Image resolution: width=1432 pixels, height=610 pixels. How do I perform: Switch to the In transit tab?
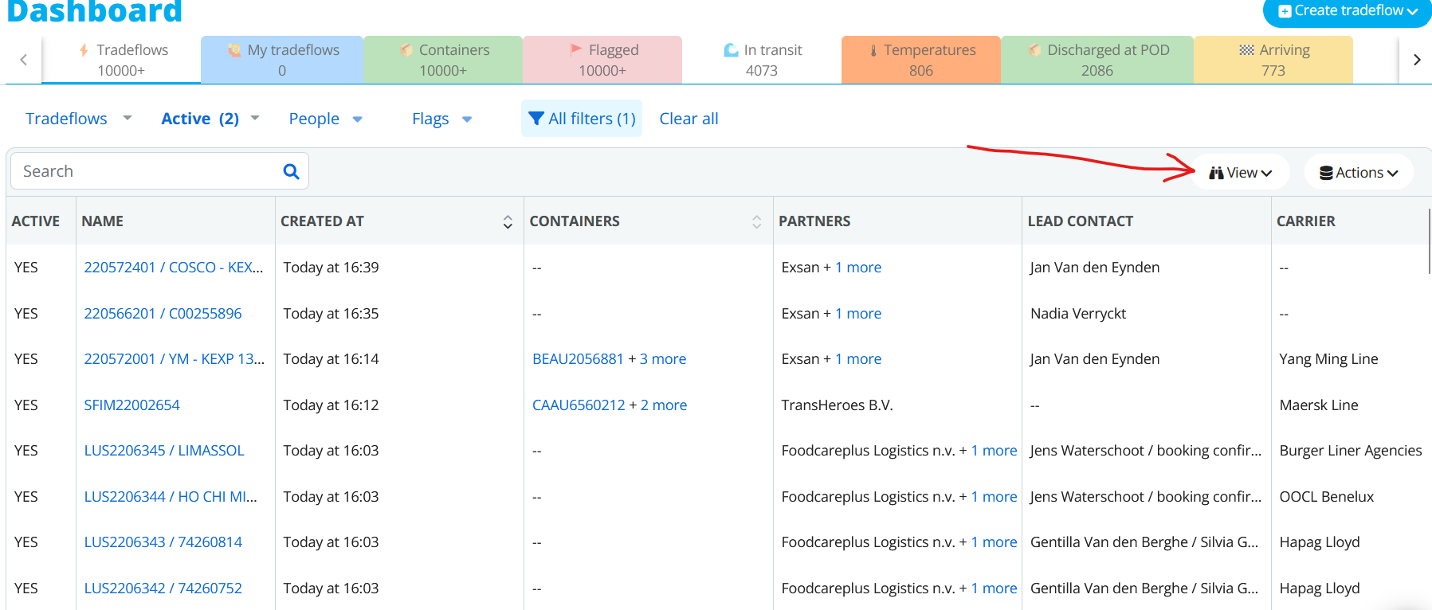762,60
